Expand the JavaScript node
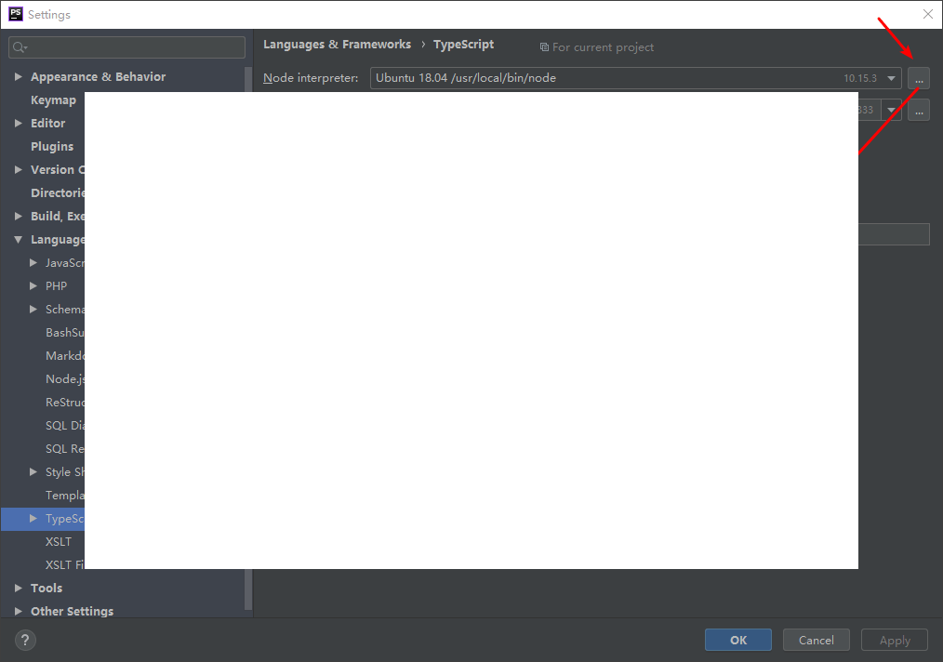 (33, 263)
